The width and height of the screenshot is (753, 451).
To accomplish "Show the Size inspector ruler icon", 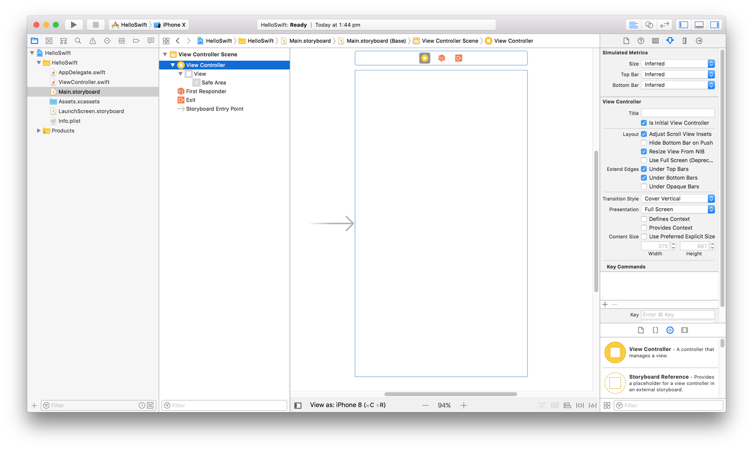I will click(684, 41).
